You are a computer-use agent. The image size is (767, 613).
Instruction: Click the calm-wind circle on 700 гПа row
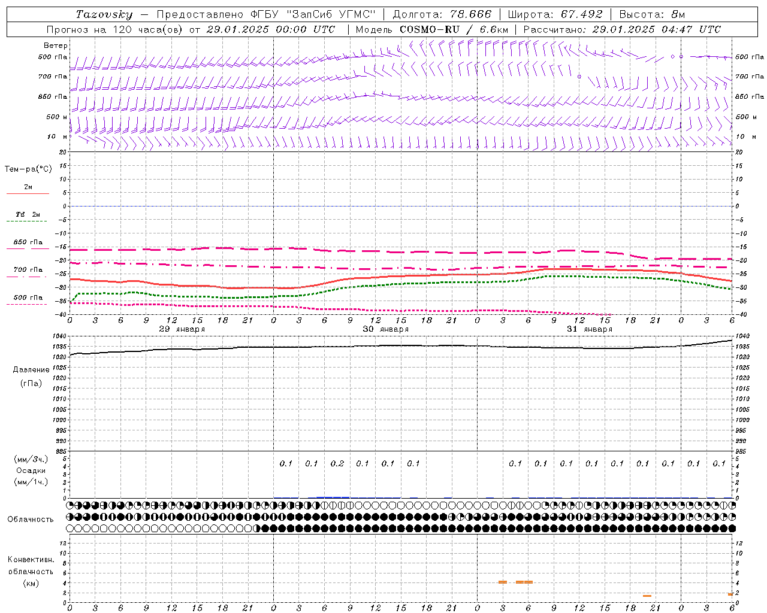tap(579, 77)
